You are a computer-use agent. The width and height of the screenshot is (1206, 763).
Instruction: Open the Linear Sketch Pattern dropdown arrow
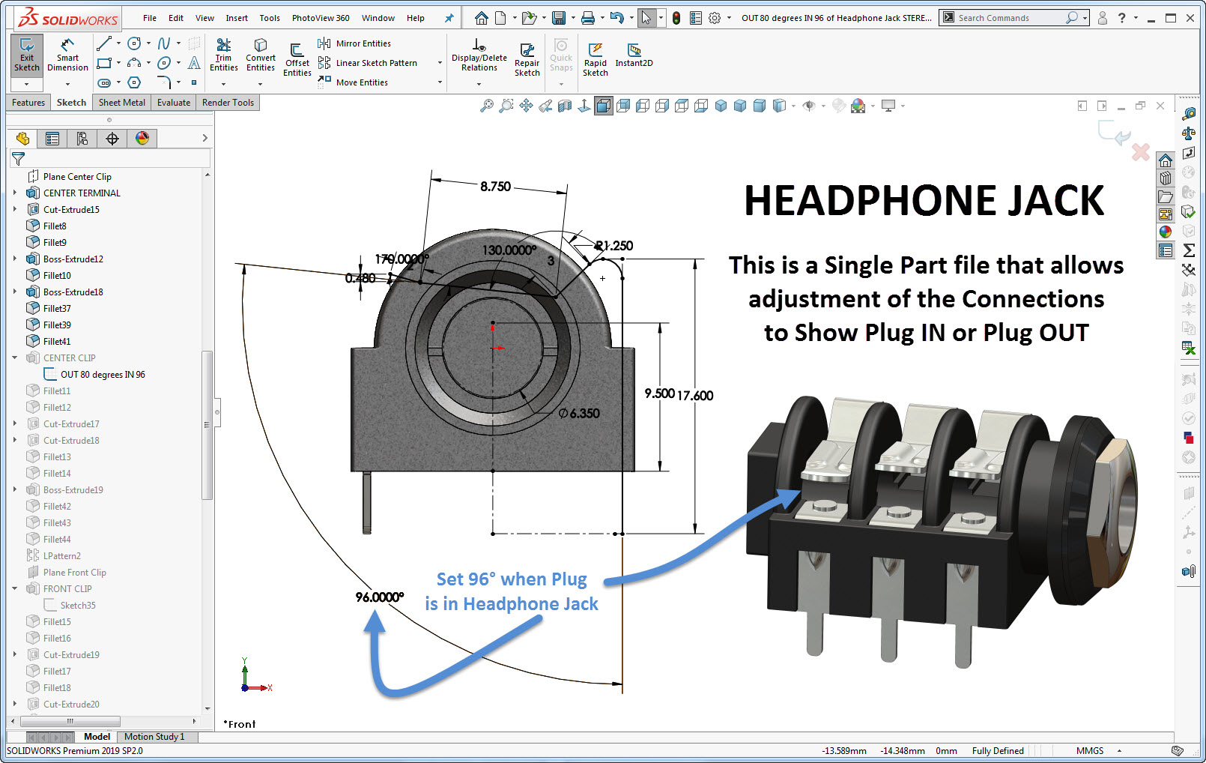tap(440, 63)
